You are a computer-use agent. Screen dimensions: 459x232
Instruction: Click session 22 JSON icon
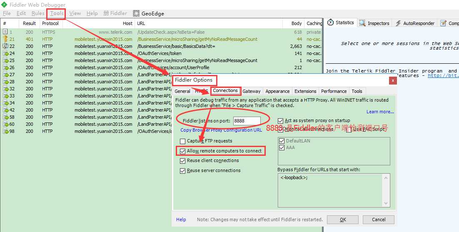pyautogui.click(x=5, y=46)
